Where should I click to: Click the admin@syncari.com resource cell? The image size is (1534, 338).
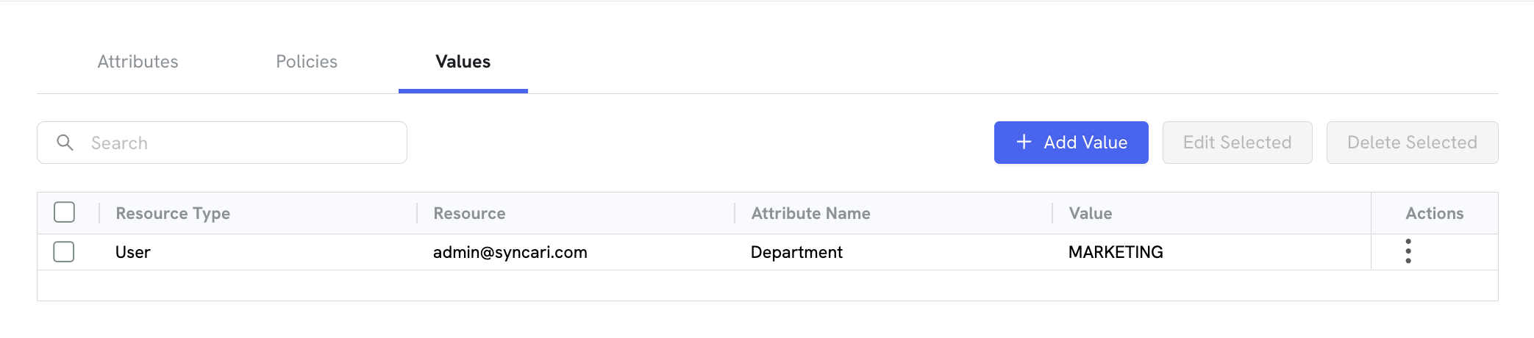[510, 252]
